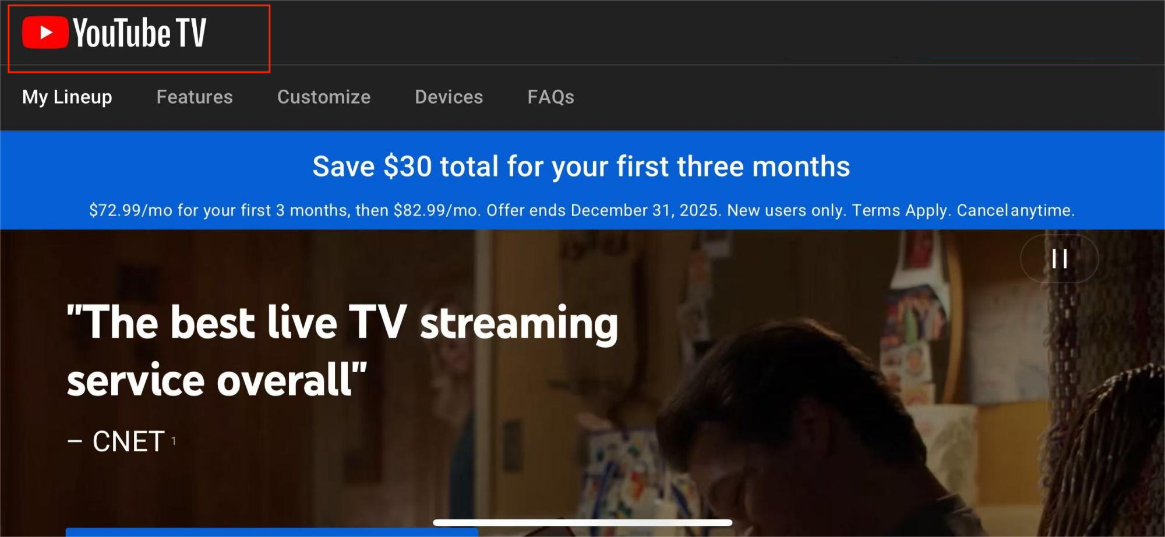Screen dimensions: 1165x537
Task: Open the My Lineup tab
Action: point(67,97)
